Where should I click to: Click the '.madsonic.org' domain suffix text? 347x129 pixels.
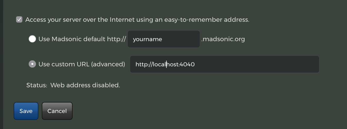pyautogui.click(x=223, y=39)
